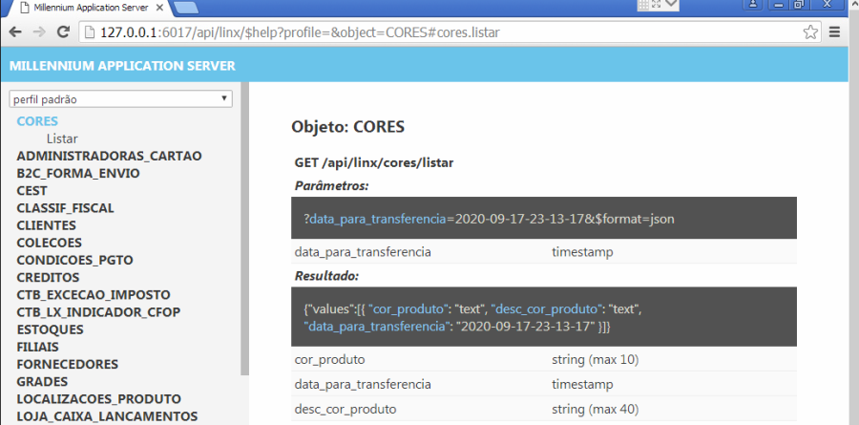Click data_para_transferencia link in result JSON
The height and width of the screenshot is (425, 859).
(x=375, y=327)
